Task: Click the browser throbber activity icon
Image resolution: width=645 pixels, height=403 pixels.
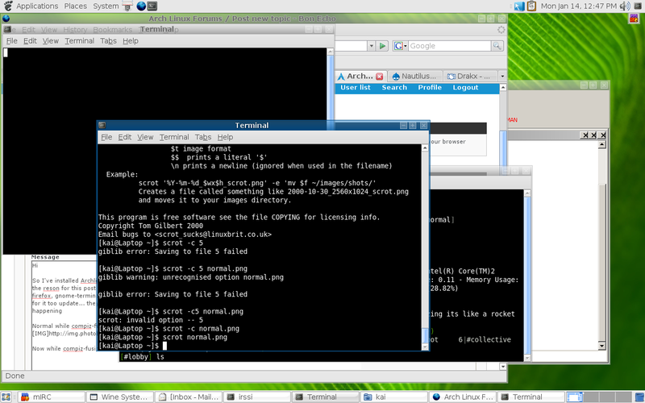Action: tap(501, 30)
